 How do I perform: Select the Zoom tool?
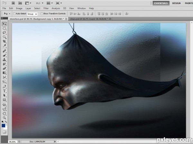point(5,118)
